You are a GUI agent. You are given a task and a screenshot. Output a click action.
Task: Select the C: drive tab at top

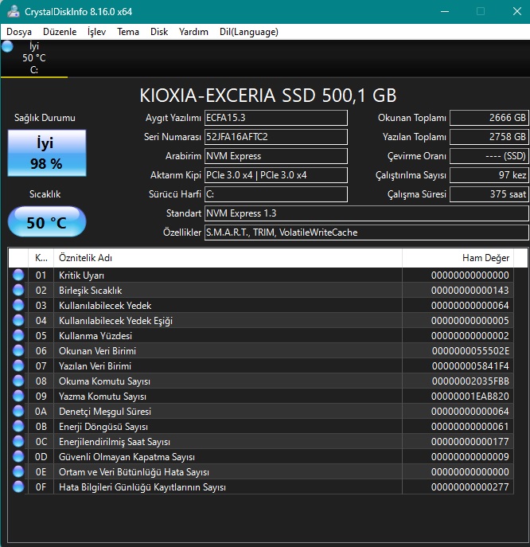tap(34, 58)
